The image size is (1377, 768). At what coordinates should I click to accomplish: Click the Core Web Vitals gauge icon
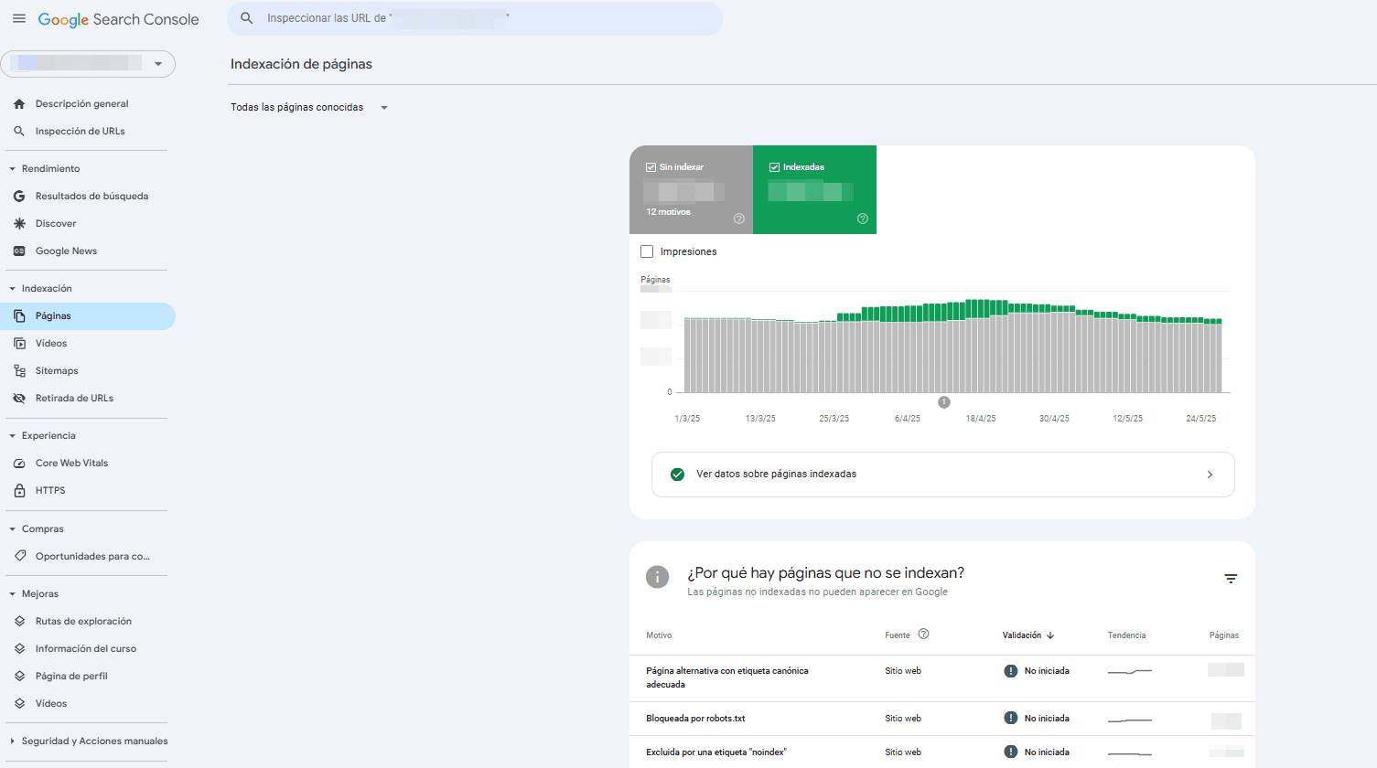19,464
